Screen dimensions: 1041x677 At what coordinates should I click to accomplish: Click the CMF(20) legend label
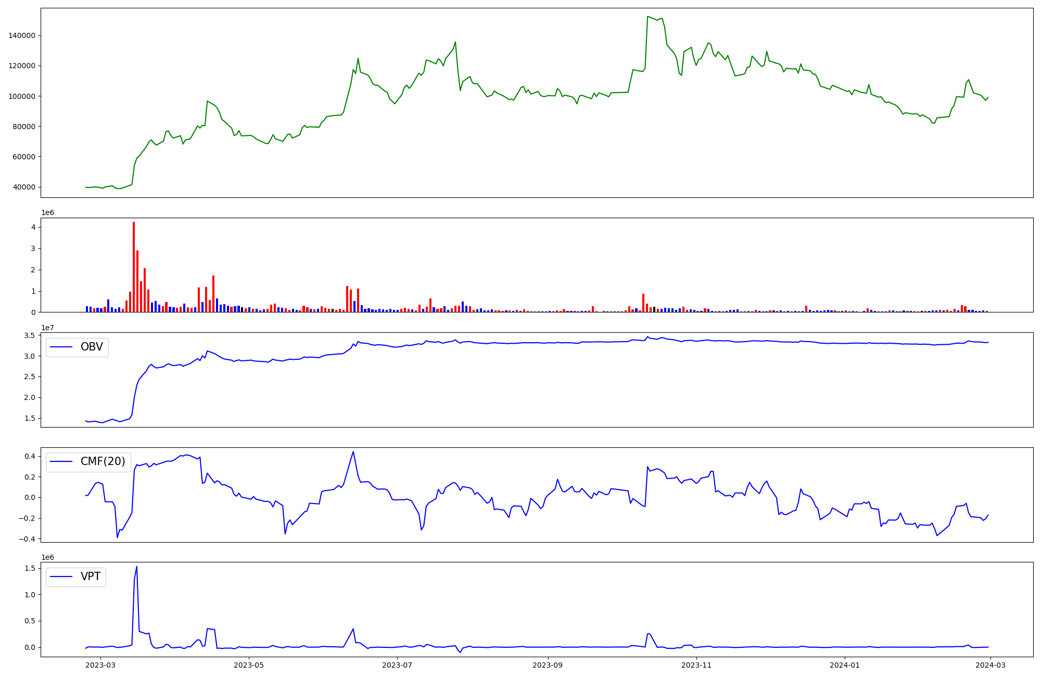[103, 461]
